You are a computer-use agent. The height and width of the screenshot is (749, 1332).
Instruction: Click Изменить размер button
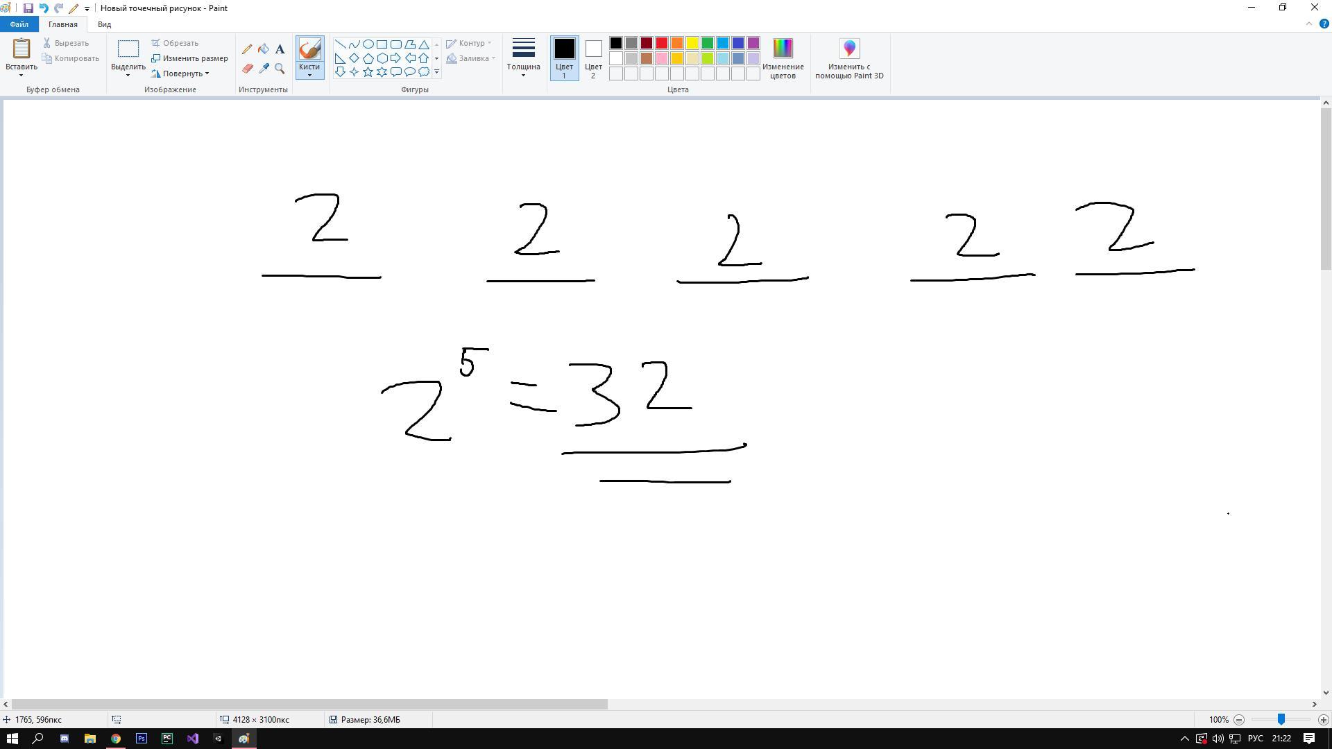click(x=189, y=58)
